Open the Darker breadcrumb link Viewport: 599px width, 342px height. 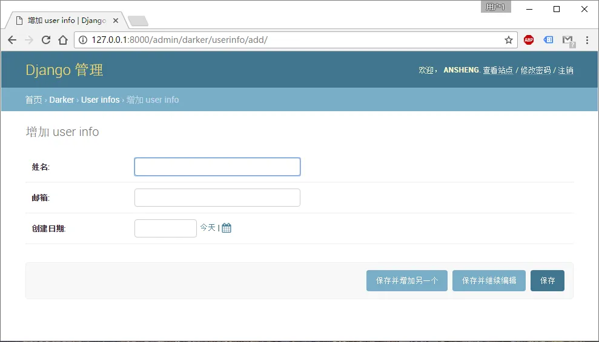click(62, 100)
